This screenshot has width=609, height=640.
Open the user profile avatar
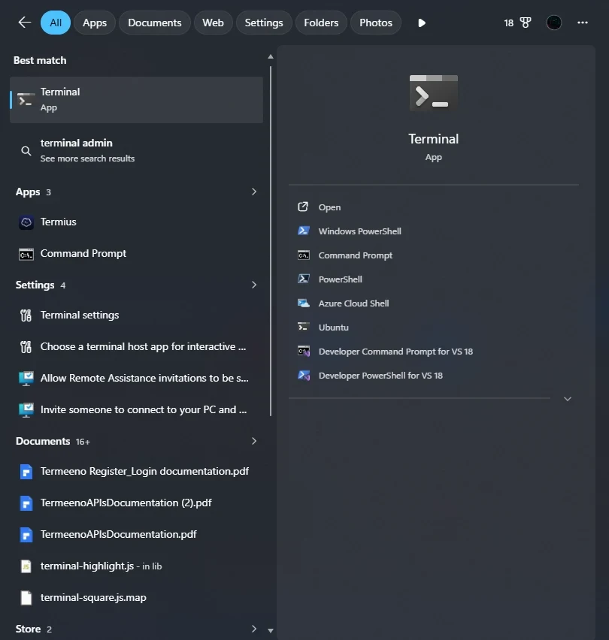tap(554, 23)
